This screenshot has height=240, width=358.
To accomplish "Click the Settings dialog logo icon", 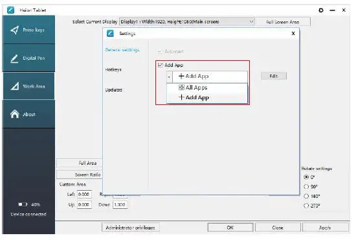I will (x=110, y=33).
